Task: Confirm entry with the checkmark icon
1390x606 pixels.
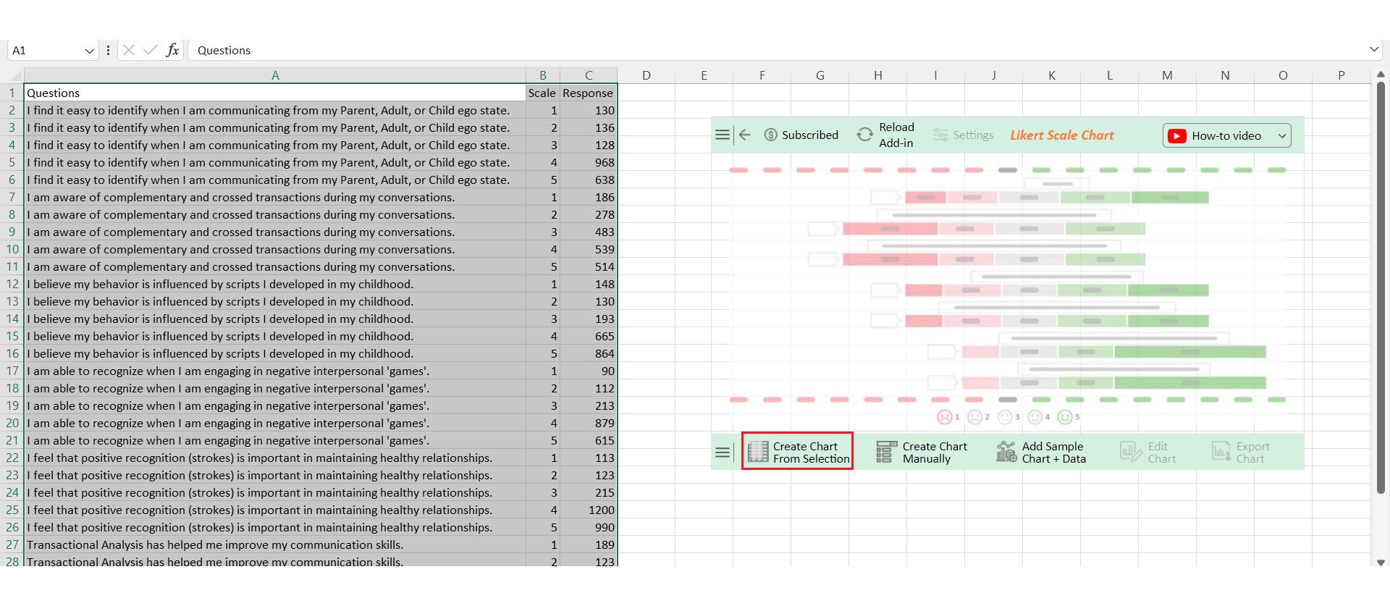Action: 151,50
